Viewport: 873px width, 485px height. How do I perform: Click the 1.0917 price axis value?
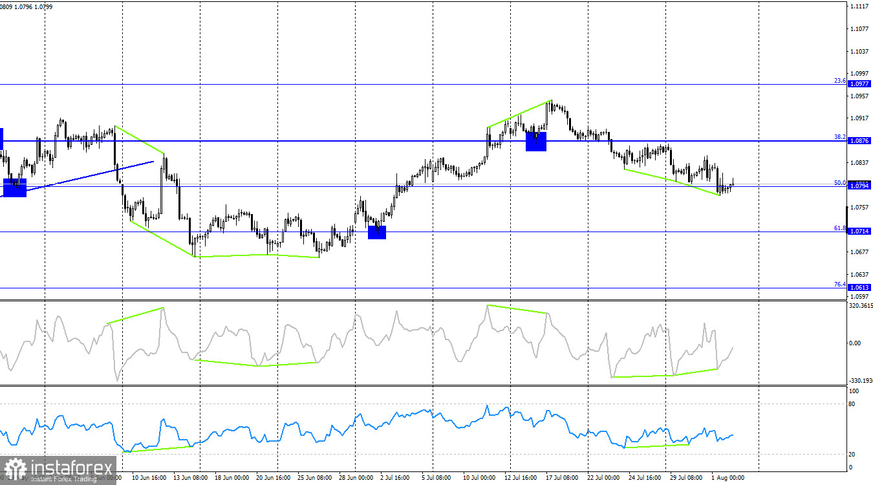tap(860, 118)
